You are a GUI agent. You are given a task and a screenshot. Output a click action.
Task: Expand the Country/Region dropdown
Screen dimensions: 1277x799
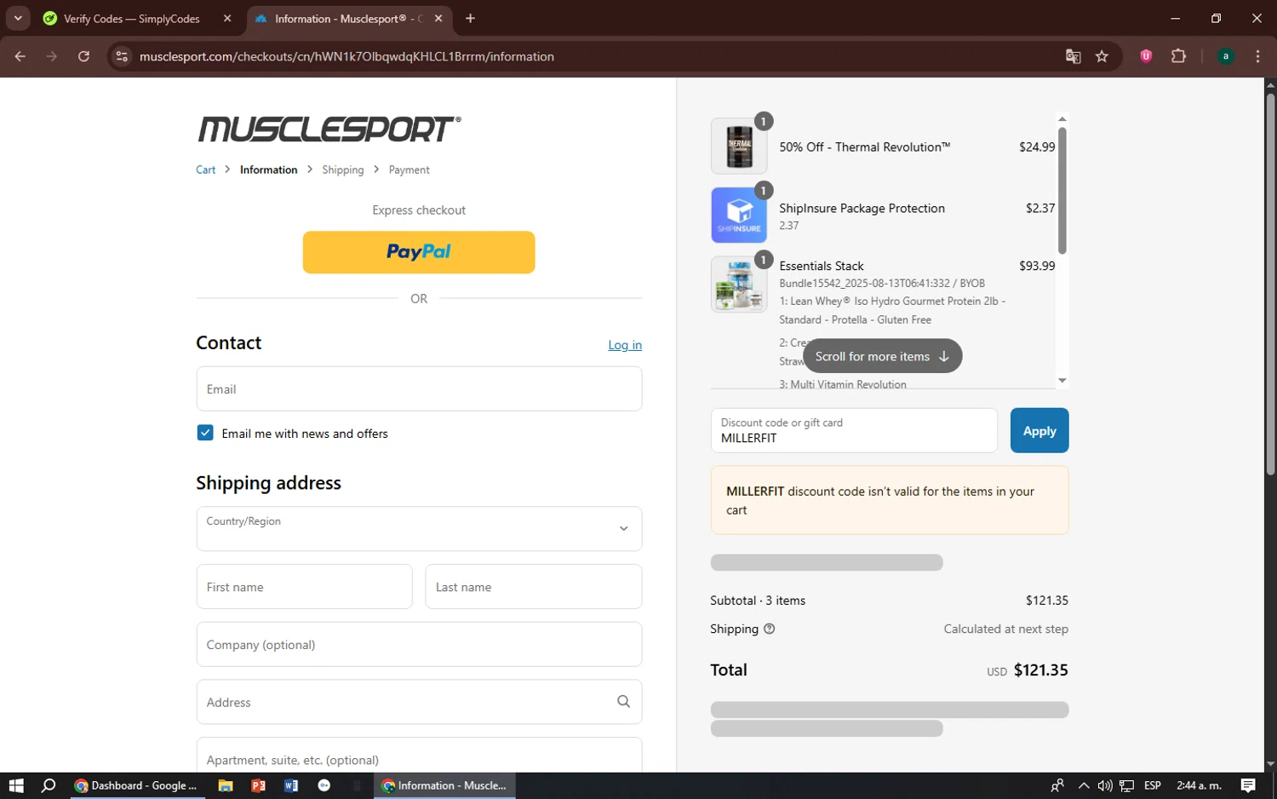point(419,529)
